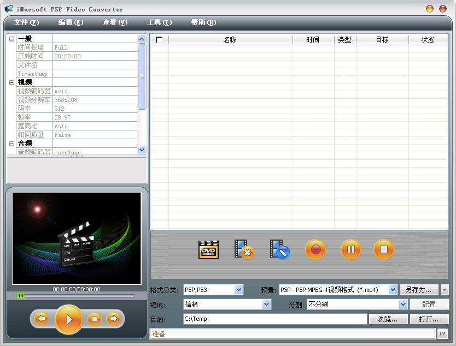Click the property panel scroll up arrow
Image resolution: width=456 pixels, height=346 pixels.
click(x=142, y=39)
